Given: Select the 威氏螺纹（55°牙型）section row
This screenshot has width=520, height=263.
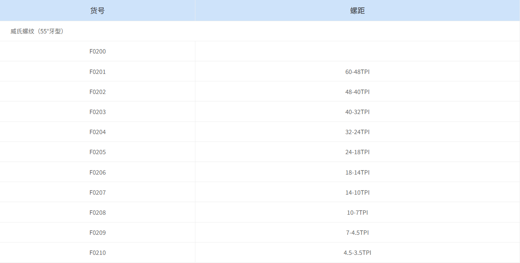Looking at the screenshot, I should point(37,32).
